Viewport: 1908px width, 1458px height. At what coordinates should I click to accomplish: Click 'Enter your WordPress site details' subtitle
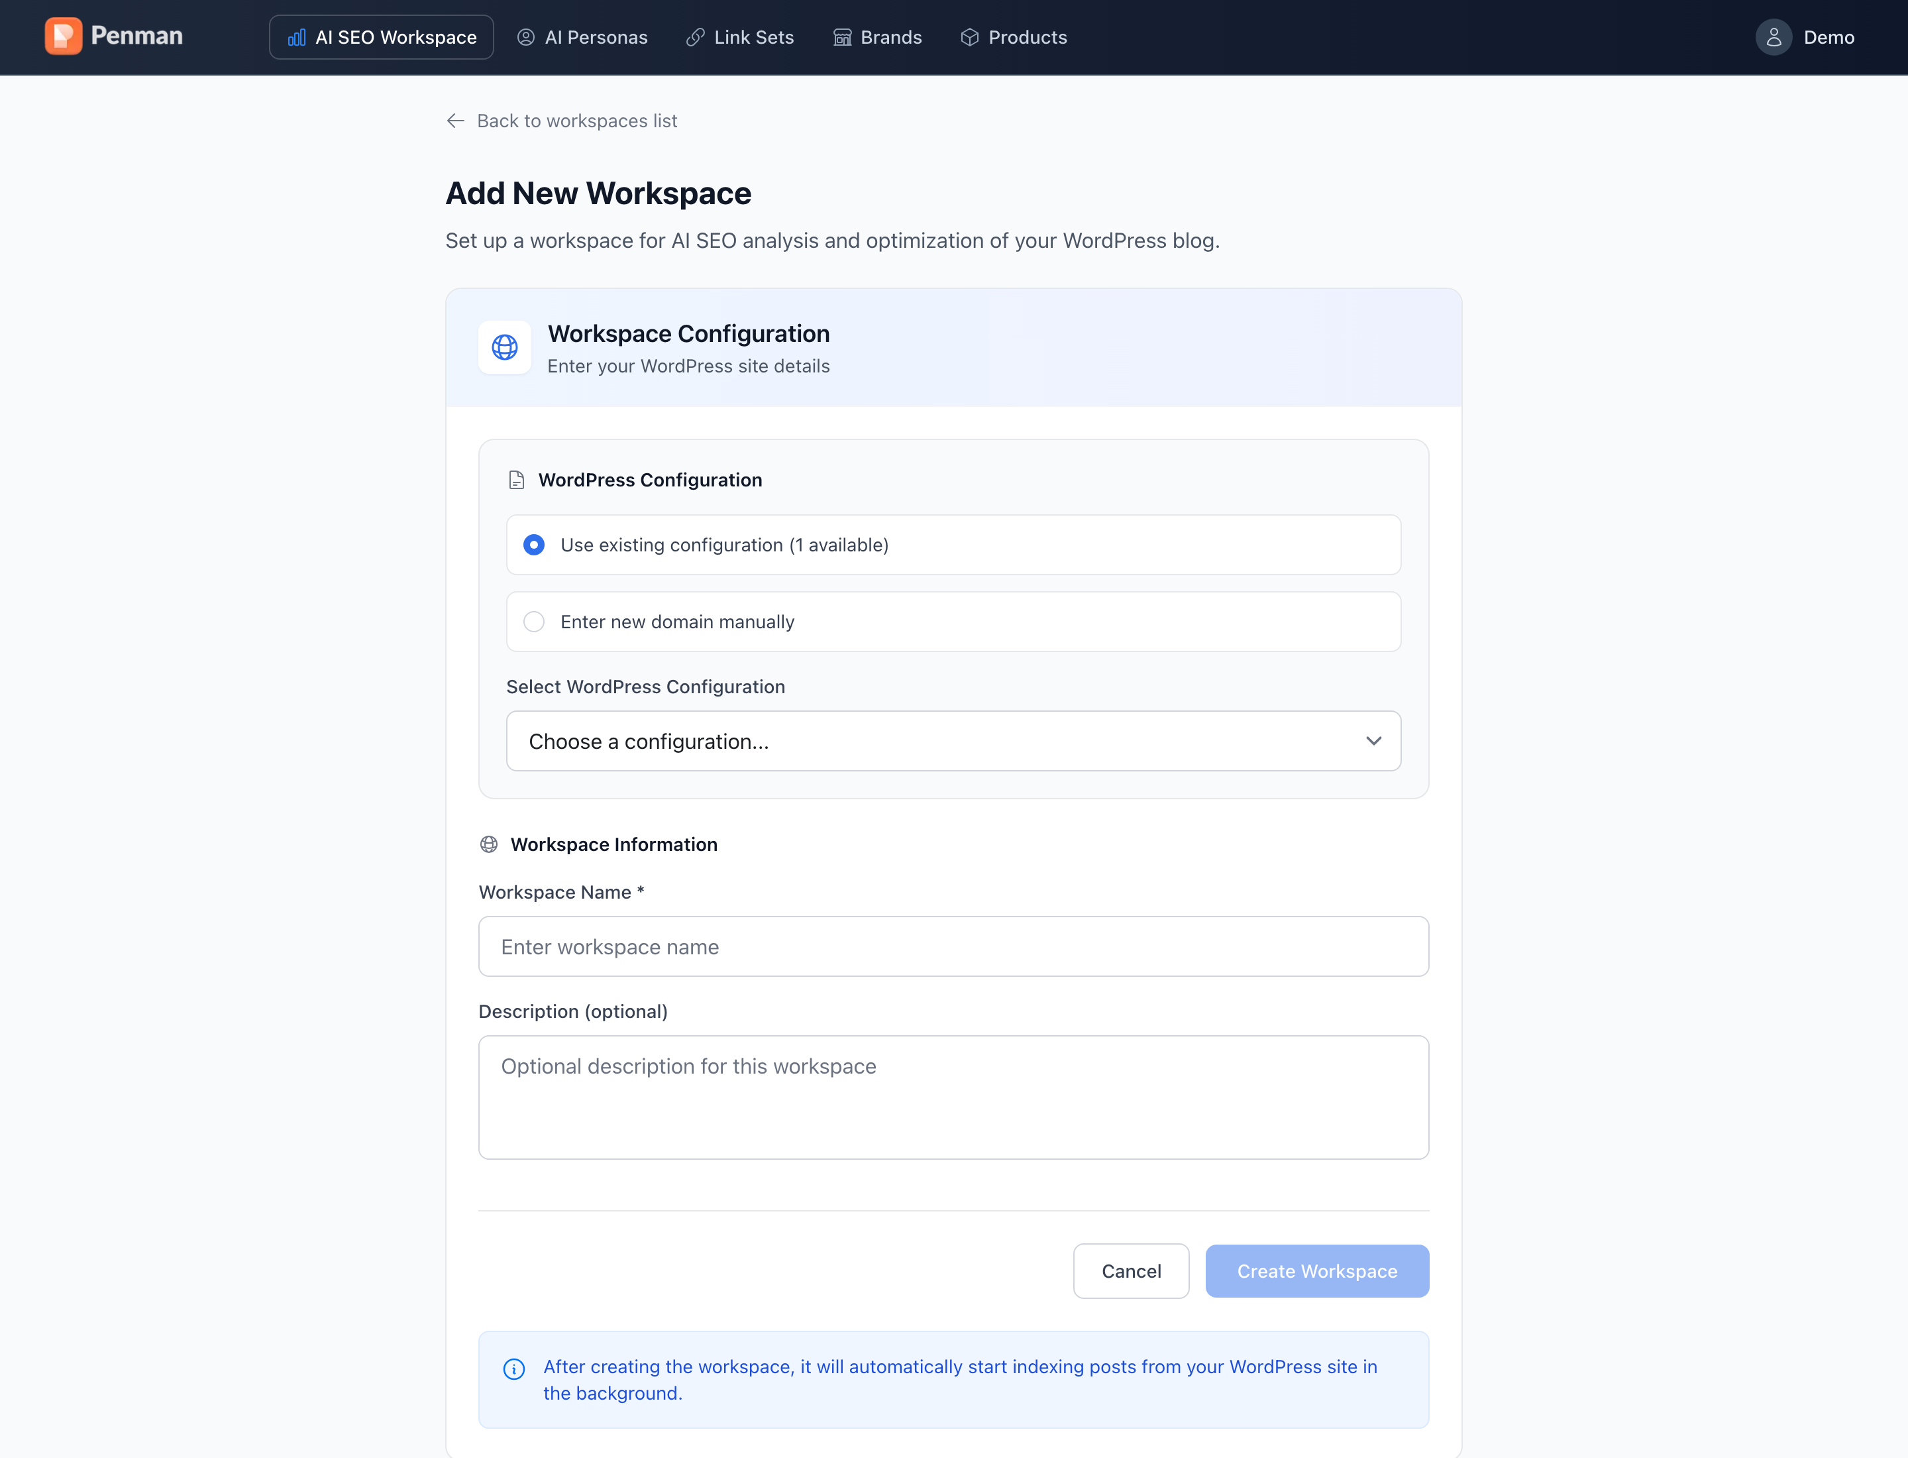(689, 366)
